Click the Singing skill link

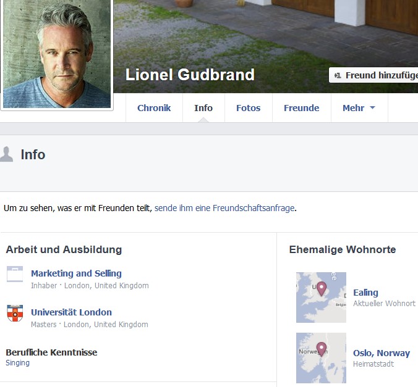click(17, 363)
